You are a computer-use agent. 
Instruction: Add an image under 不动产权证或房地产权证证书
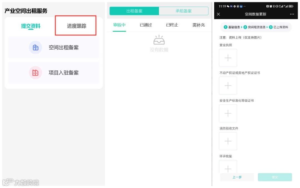click(x=228, y=86)
